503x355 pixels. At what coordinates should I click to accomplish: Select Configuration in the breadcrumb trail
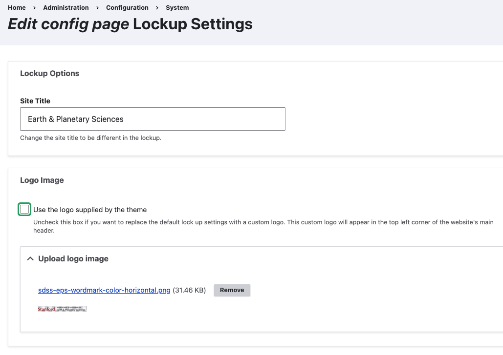pyautogui.click(x=127, y=7)
